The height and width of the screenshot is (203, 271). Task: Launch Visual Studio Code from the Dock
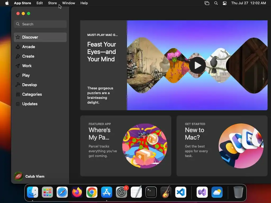point(180,192)
